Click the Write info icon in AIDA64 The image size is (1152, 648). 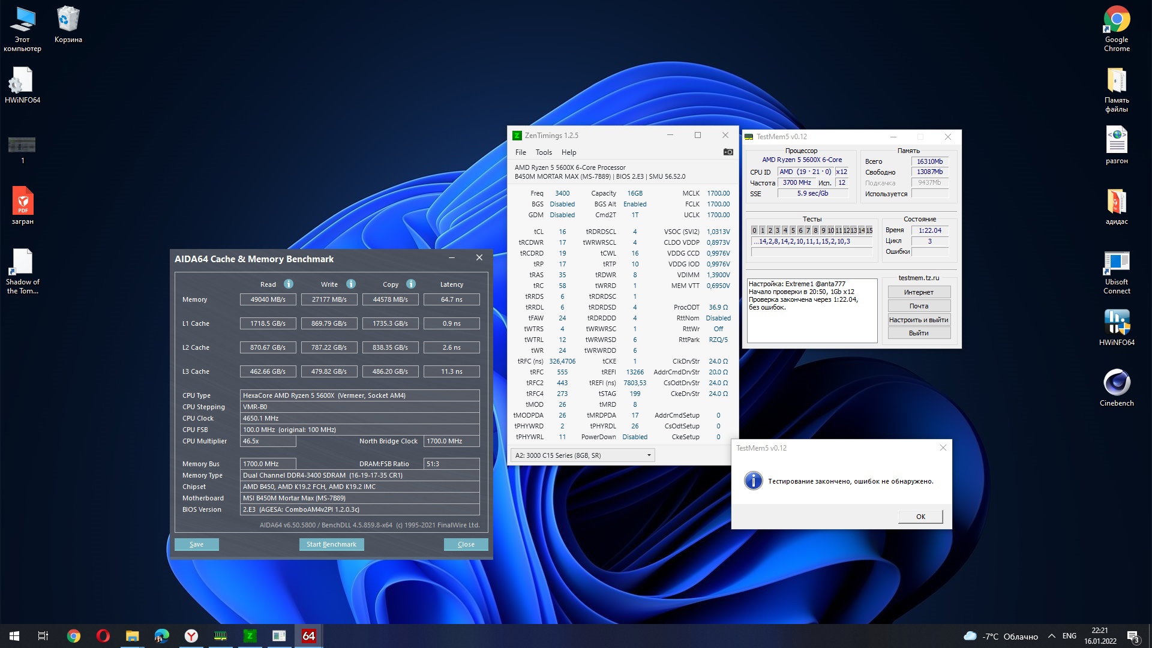351,284
